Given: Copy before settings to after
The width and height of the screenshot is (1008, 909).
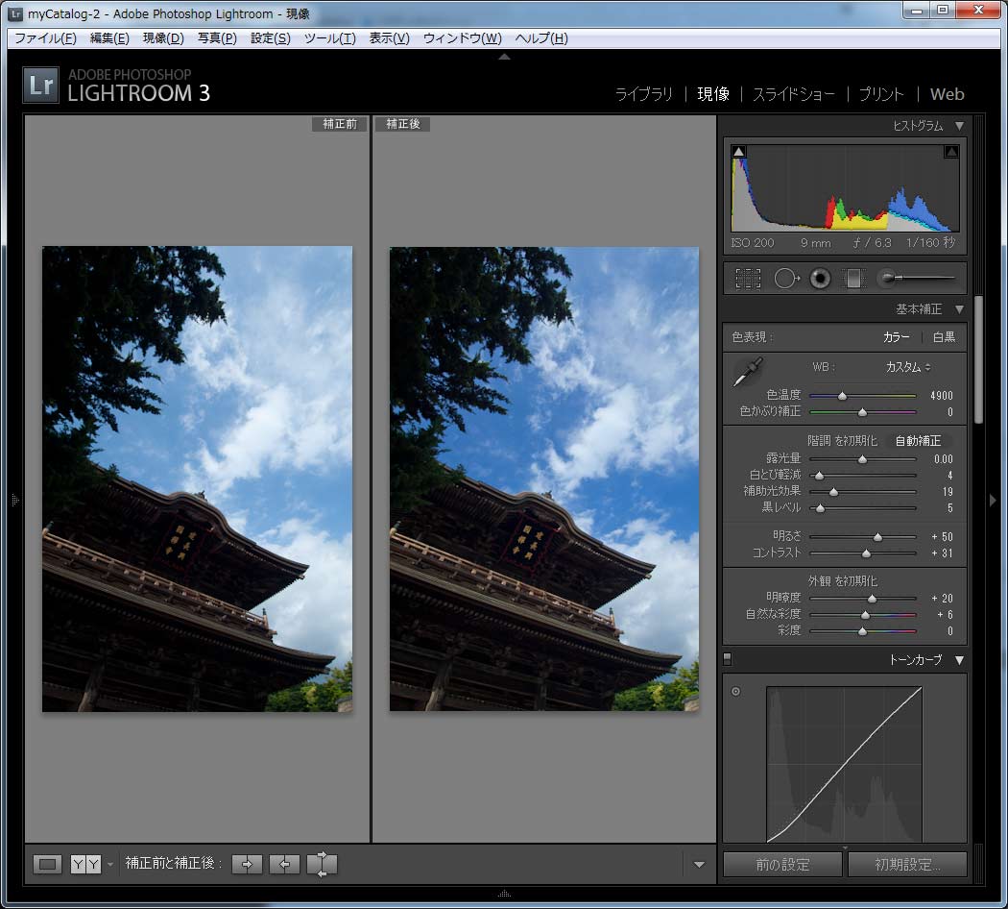Looking at the screenshot, I should click(247, 864).
